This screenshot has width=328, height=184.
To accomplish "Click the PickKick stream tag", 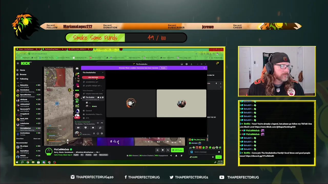I will tap(88, 155).
